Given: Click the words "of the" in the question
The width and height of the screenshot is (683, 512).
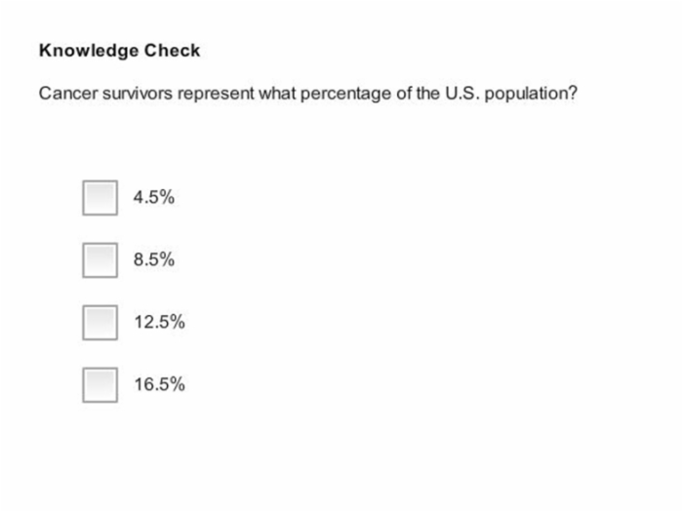Looking at the screenshot, I should coord(419,94).
